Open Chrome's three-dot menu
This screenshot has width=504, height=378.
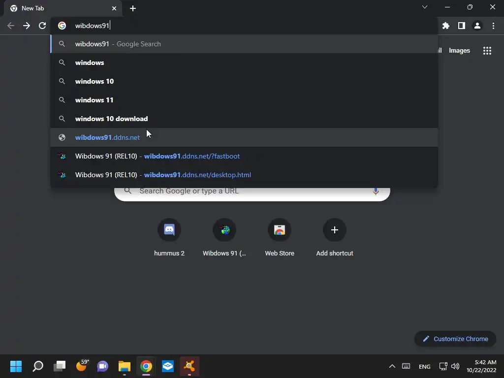pos(493,26)
